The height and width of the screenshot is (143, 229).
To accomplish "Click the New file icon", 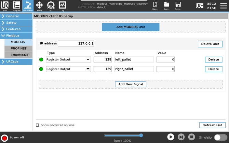I will pos(155,6).
